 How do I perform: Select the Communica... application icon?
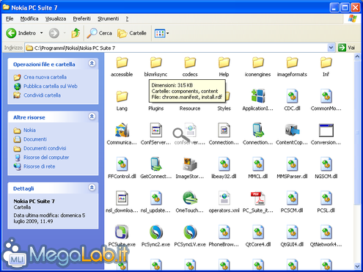[122, 134]
